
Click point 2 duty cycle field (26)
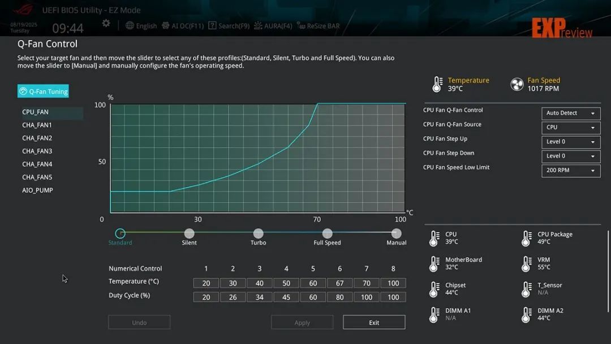[233, 297]
